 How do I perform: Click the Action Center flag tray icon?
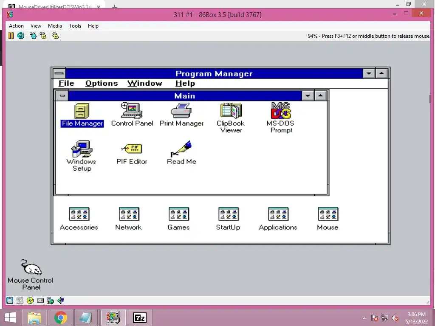(x=375, y=318)
